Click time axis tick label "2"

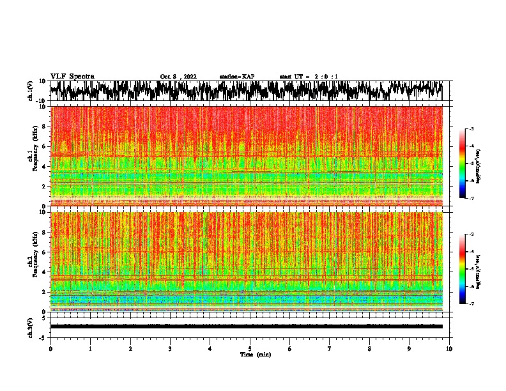130,349
